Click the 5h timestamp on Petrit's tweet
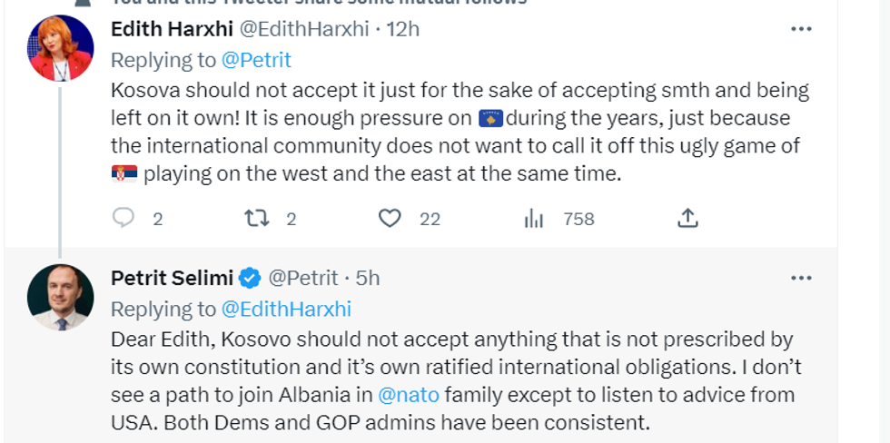890x443 pixels. pos(367,278)
